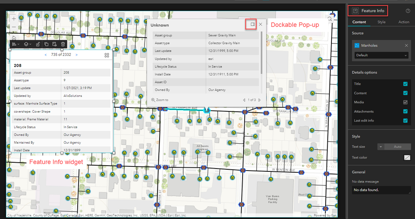Image resolution: width=415 pixels, height=219 pixels.
Task: Switch to the Style tab
Action: [x=381, y=22]
